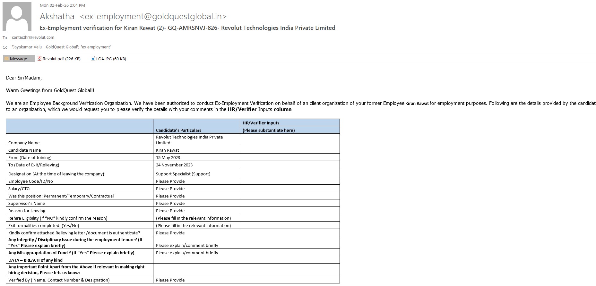The height and width of the screenshot is (286, 596).
Task: Click the sender email ex-employment@goldquestglobal.in
Action: (x=153, y=16)
